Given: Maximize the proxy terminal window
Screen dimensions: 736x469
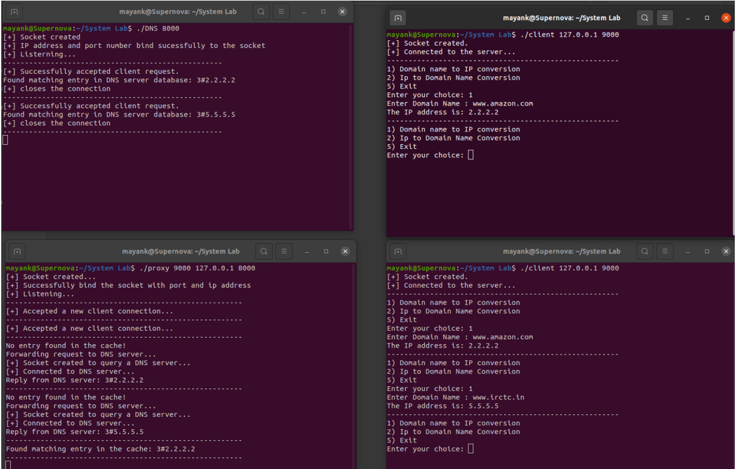Looking at the screenshot, I should (x=326, y=251).
